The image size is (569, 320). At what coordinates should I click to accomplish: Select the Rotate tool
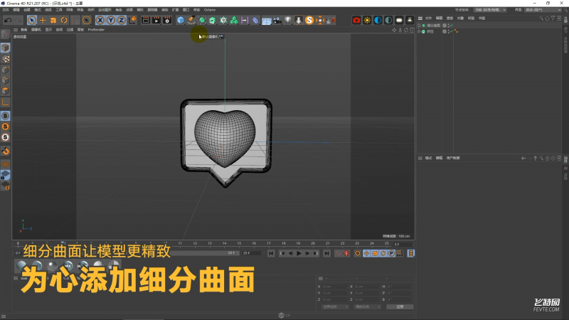pos(64,20)
